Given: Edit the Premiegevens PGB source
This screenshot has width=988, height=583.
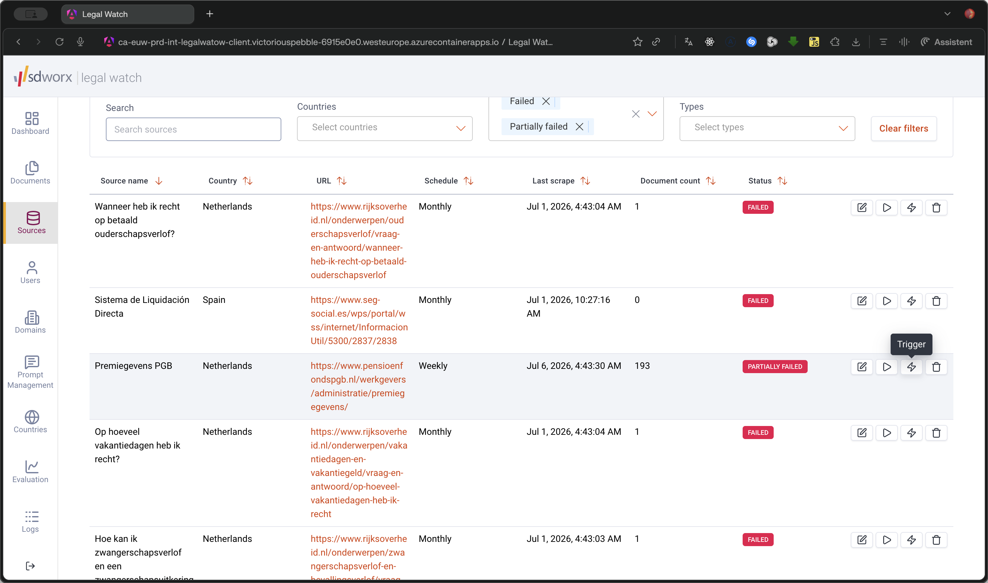Looking at the screenshot, I should 862,367.
